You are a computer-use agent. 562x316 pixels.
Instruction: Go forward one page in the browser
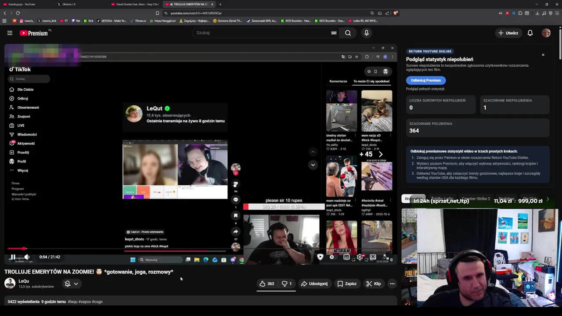point(11,13)
